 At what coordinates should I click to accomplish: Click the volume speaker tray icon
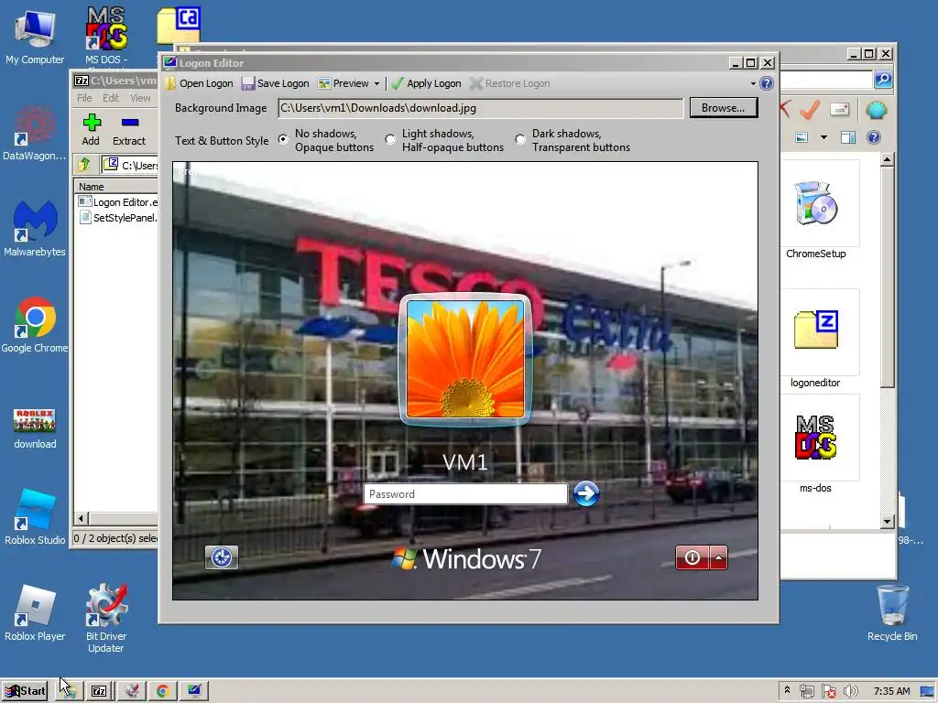(x=851, y=691)
